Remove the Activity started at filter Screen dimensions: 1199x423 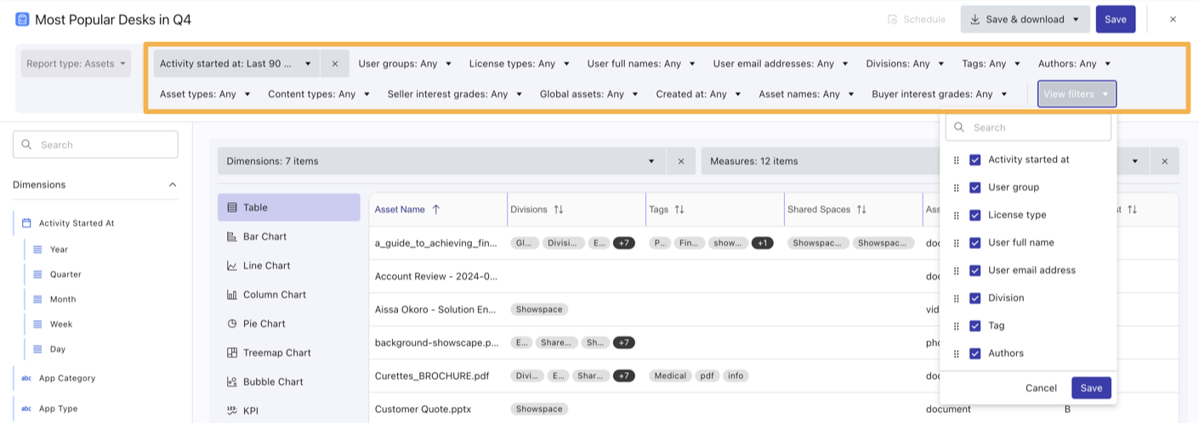[334, 64]
